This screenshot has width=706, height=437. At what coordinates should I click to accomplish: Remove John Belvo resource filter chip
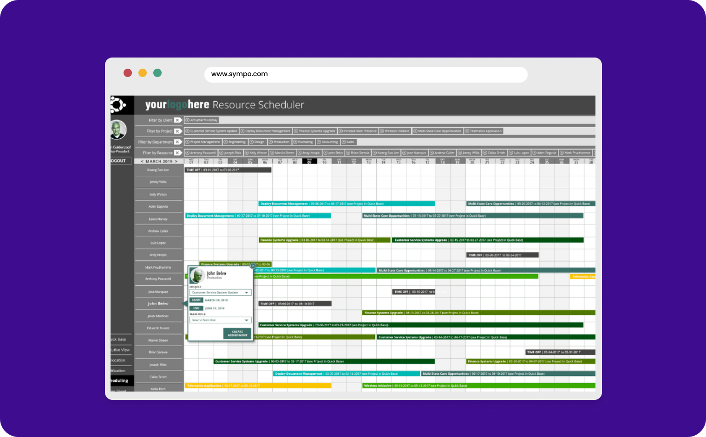click(x=325, y=153)
